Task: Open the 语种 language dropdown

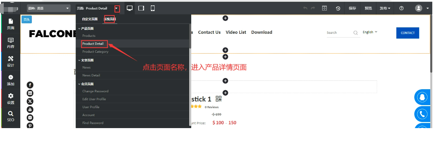Action: [x=48, y=8]
